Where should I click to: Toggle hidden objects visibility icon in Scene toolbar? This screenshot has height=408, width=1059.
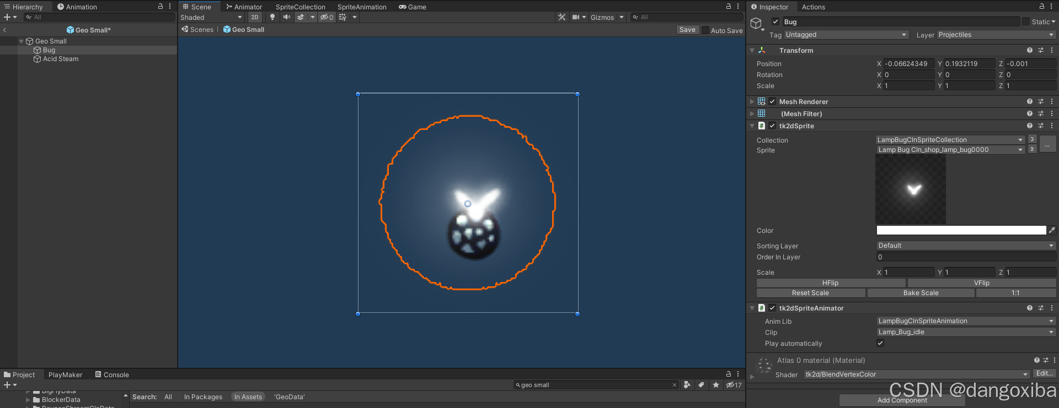(x=327, y=17)
